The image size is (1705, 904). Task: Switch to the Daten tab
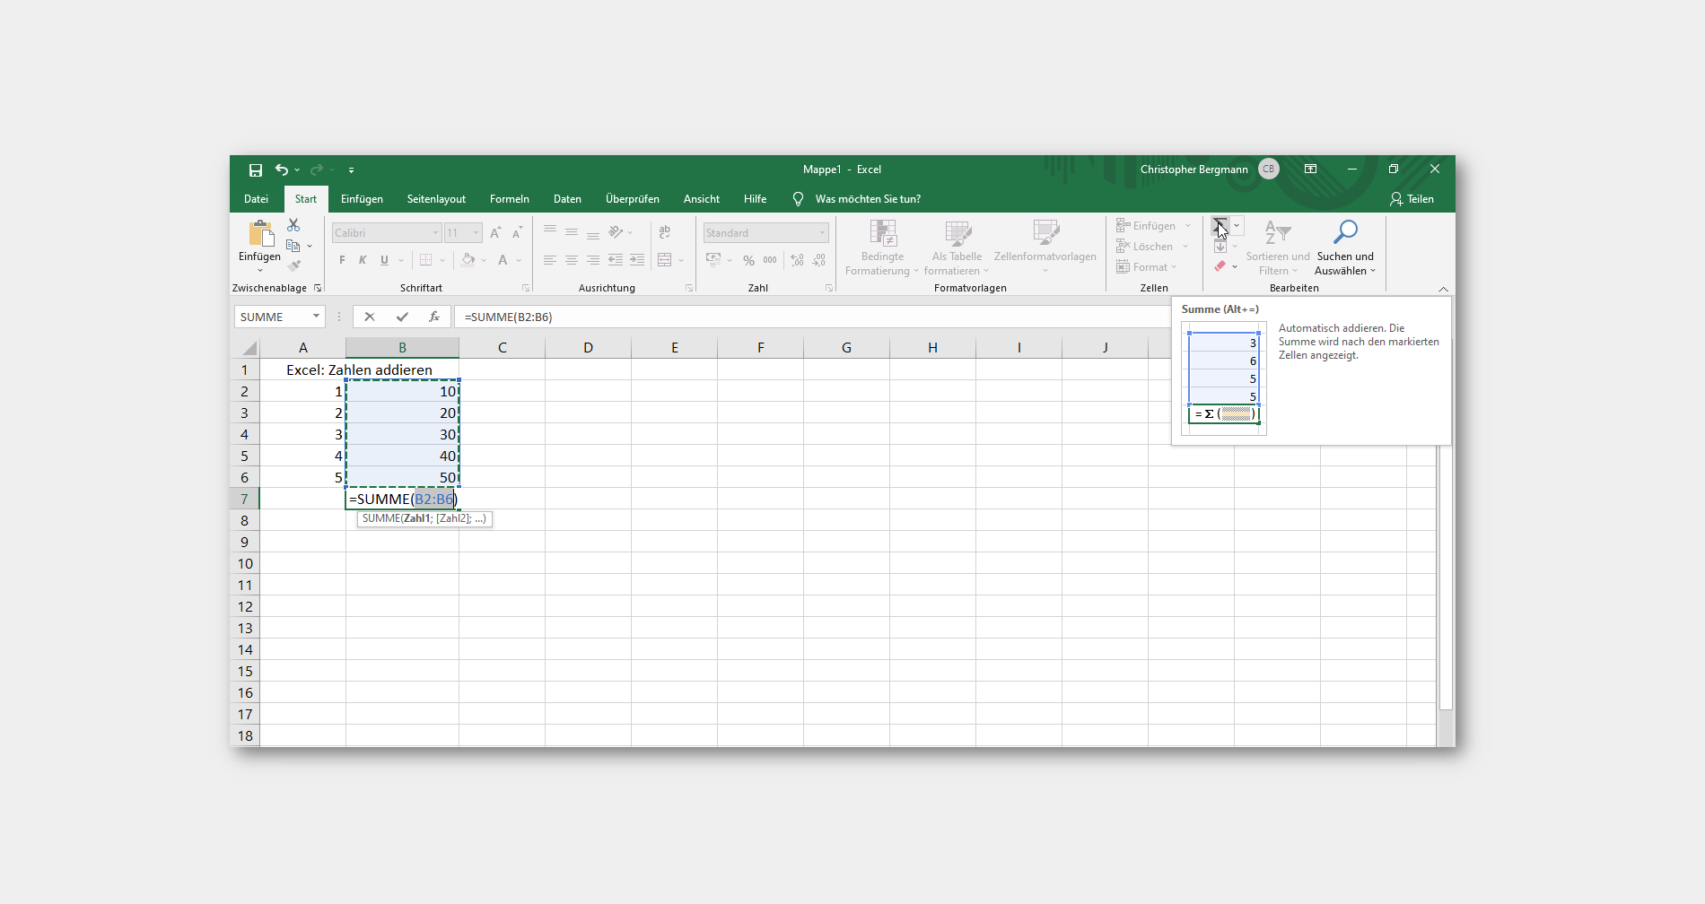pos(567,199)
